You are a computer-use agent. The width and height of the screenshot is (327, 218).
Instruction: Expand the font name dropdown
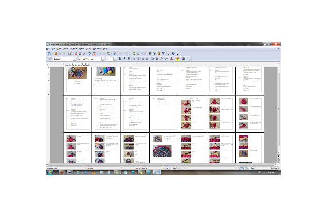[x=103, y=59]
